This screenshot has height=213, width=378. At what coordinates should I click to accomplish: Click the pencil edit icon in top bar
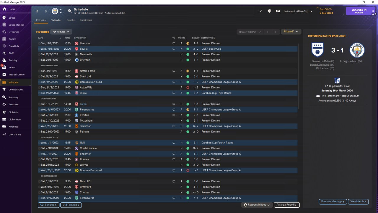(x=261, y=11)
